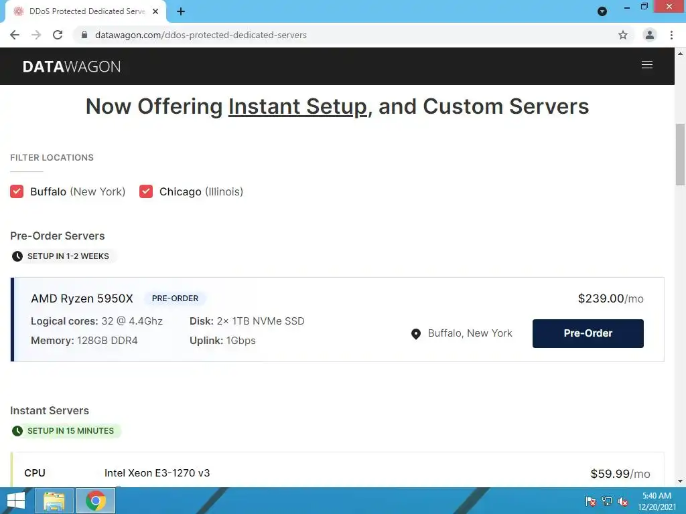The width and height of the screenshot is (686, 514).
Task: Click scrollbar up arrow
Action: (680, 54)
